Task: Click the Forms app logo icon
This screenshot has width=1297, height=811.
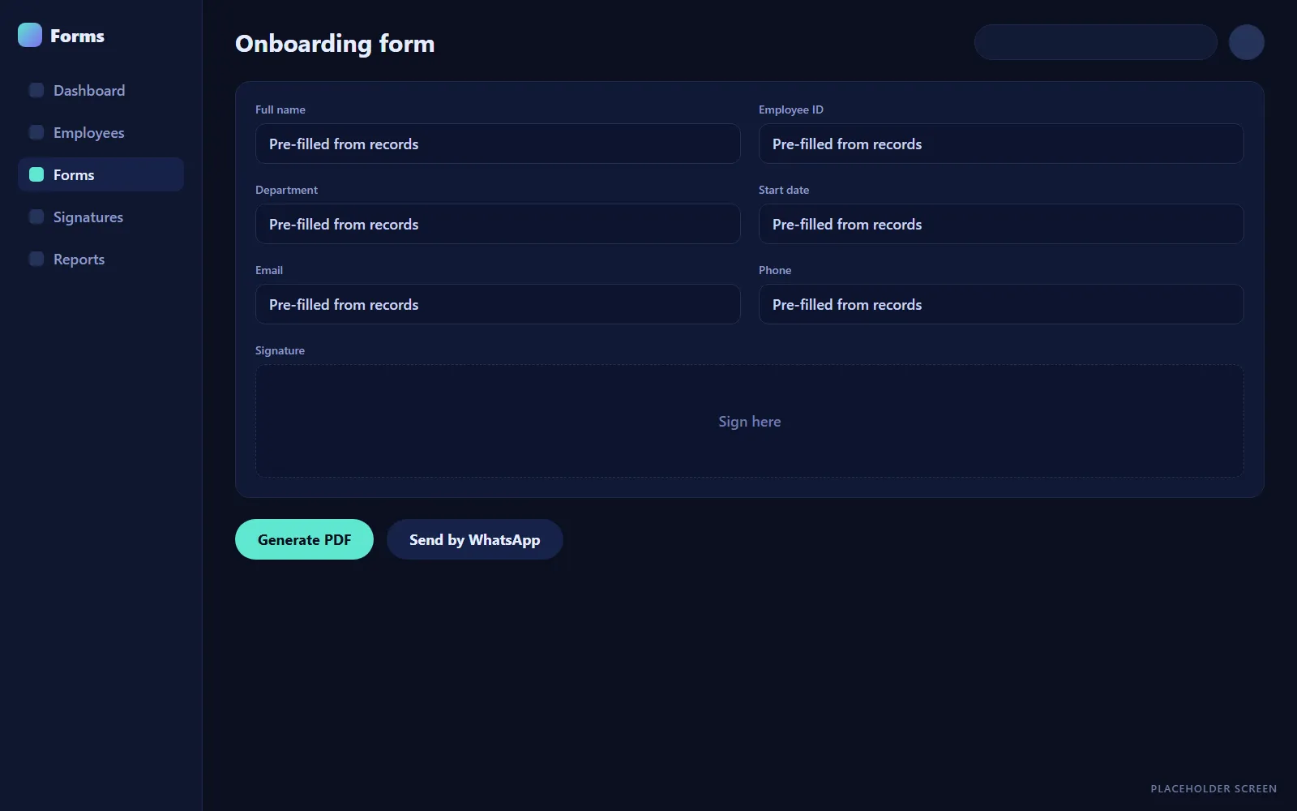Action: click(x=30, y=35)
